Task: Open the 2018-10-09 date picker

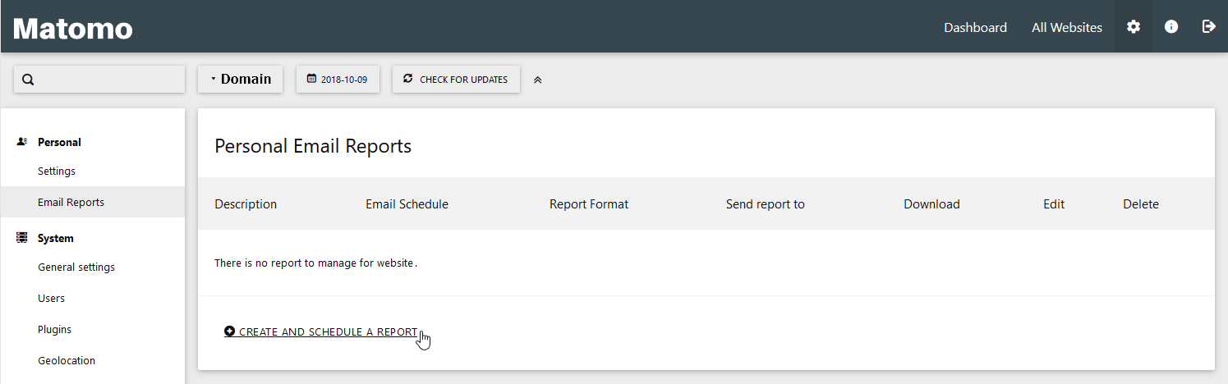Action: [338, 80]
